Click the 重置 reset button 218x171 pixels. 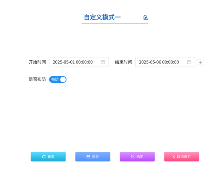tap(48, 157)
